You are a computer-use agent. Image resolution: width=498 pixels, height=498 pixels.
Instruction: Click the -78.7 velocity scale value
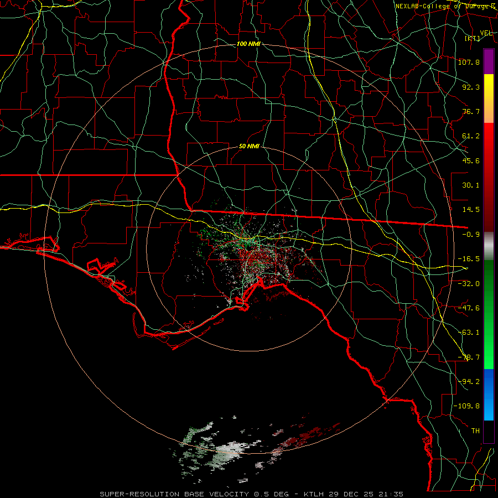pos(469,357)
